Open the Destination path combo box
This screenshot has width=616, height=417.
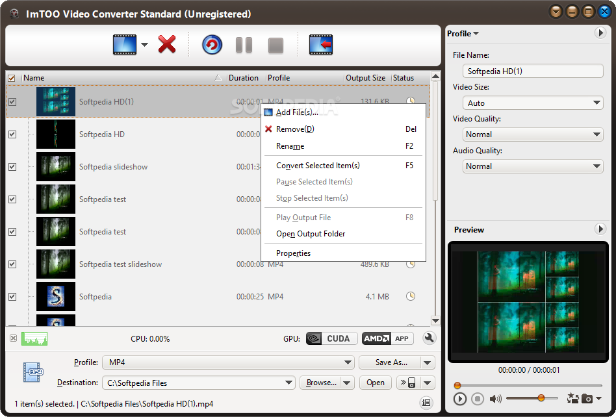[x=199, y=383]
